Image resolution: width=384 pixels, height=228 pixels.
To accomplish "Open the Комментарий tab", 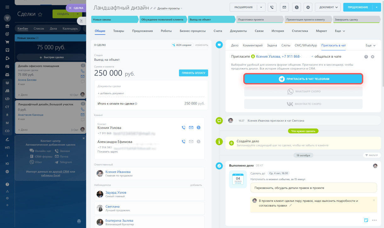I will pos(252,45).
